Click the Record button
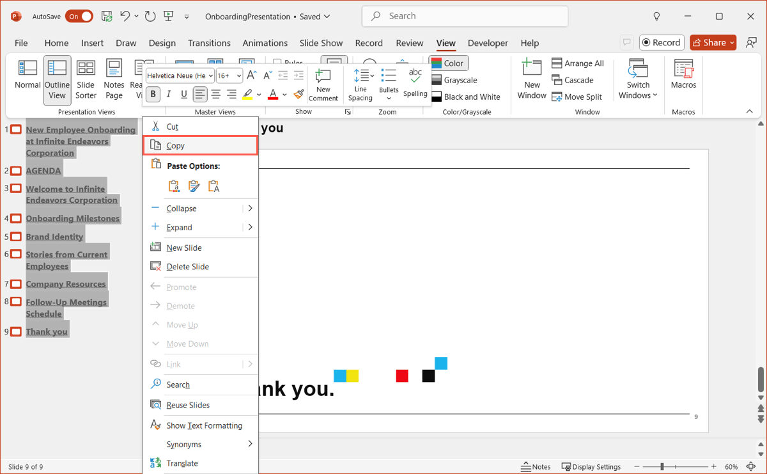The width and height of the screenshot is (767, 474). pyautogui.click(x=662, y=42)
